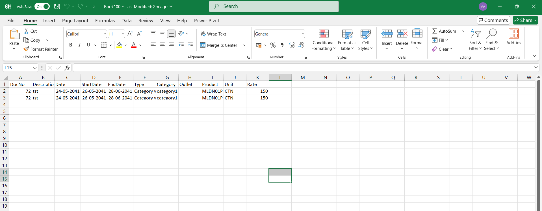The image size is (542, 211).
Task: Click inside the Search box
Action: (x=274, y=6)
